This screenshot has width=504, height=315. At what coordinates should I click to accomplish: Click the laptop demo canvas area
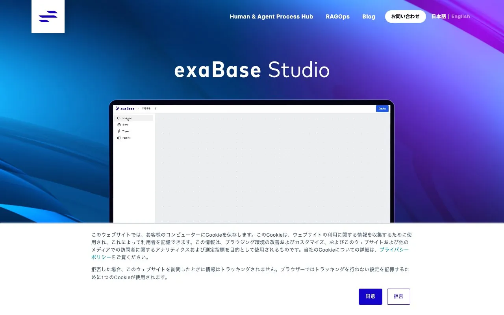272,168
